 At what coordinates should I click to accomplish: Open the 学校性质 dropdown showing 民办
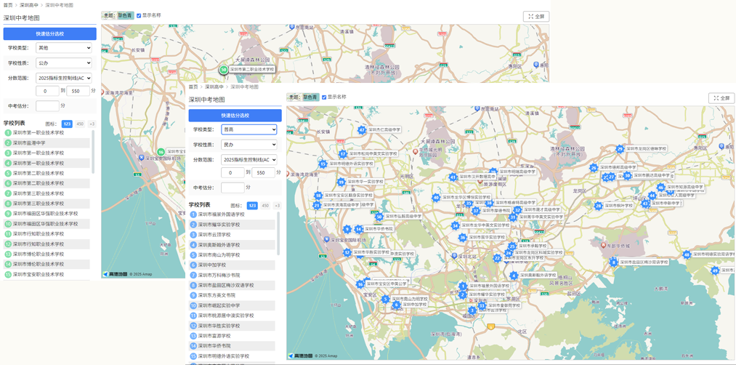[248, 145]
